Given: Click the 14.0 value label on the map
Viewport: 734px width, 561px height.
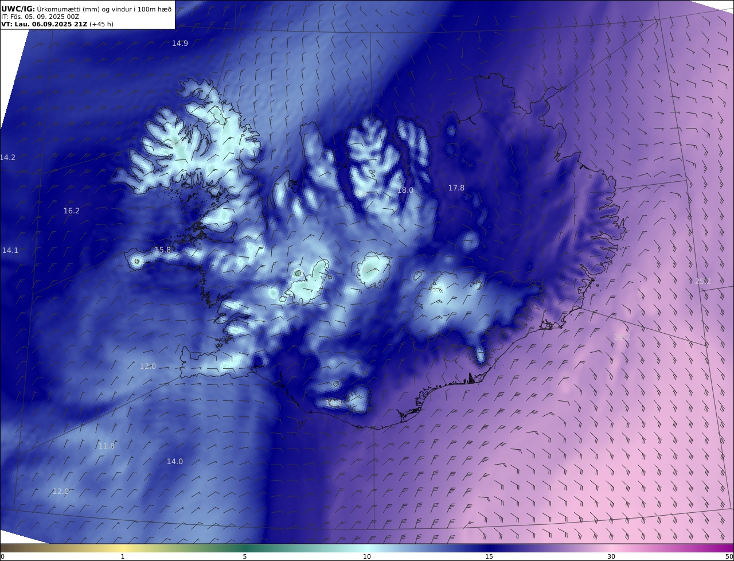Looking at the screenshot, I should pos(175,461).
